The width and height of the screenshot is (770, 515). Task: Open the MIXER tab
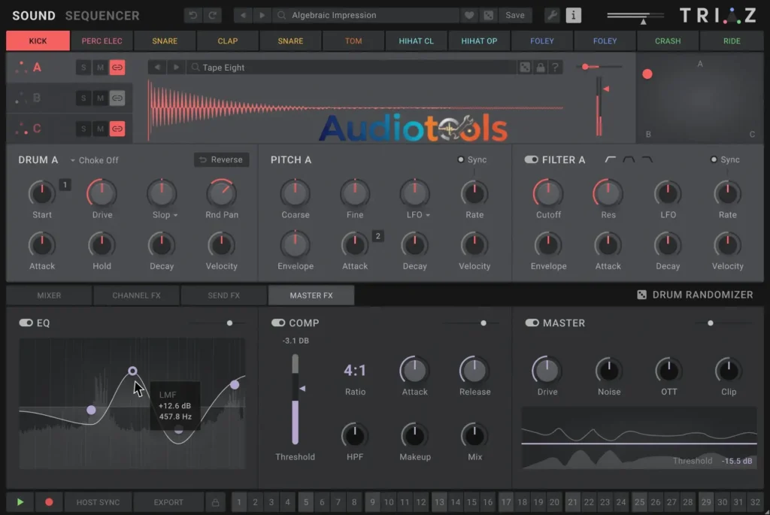(x=49, y=295)
